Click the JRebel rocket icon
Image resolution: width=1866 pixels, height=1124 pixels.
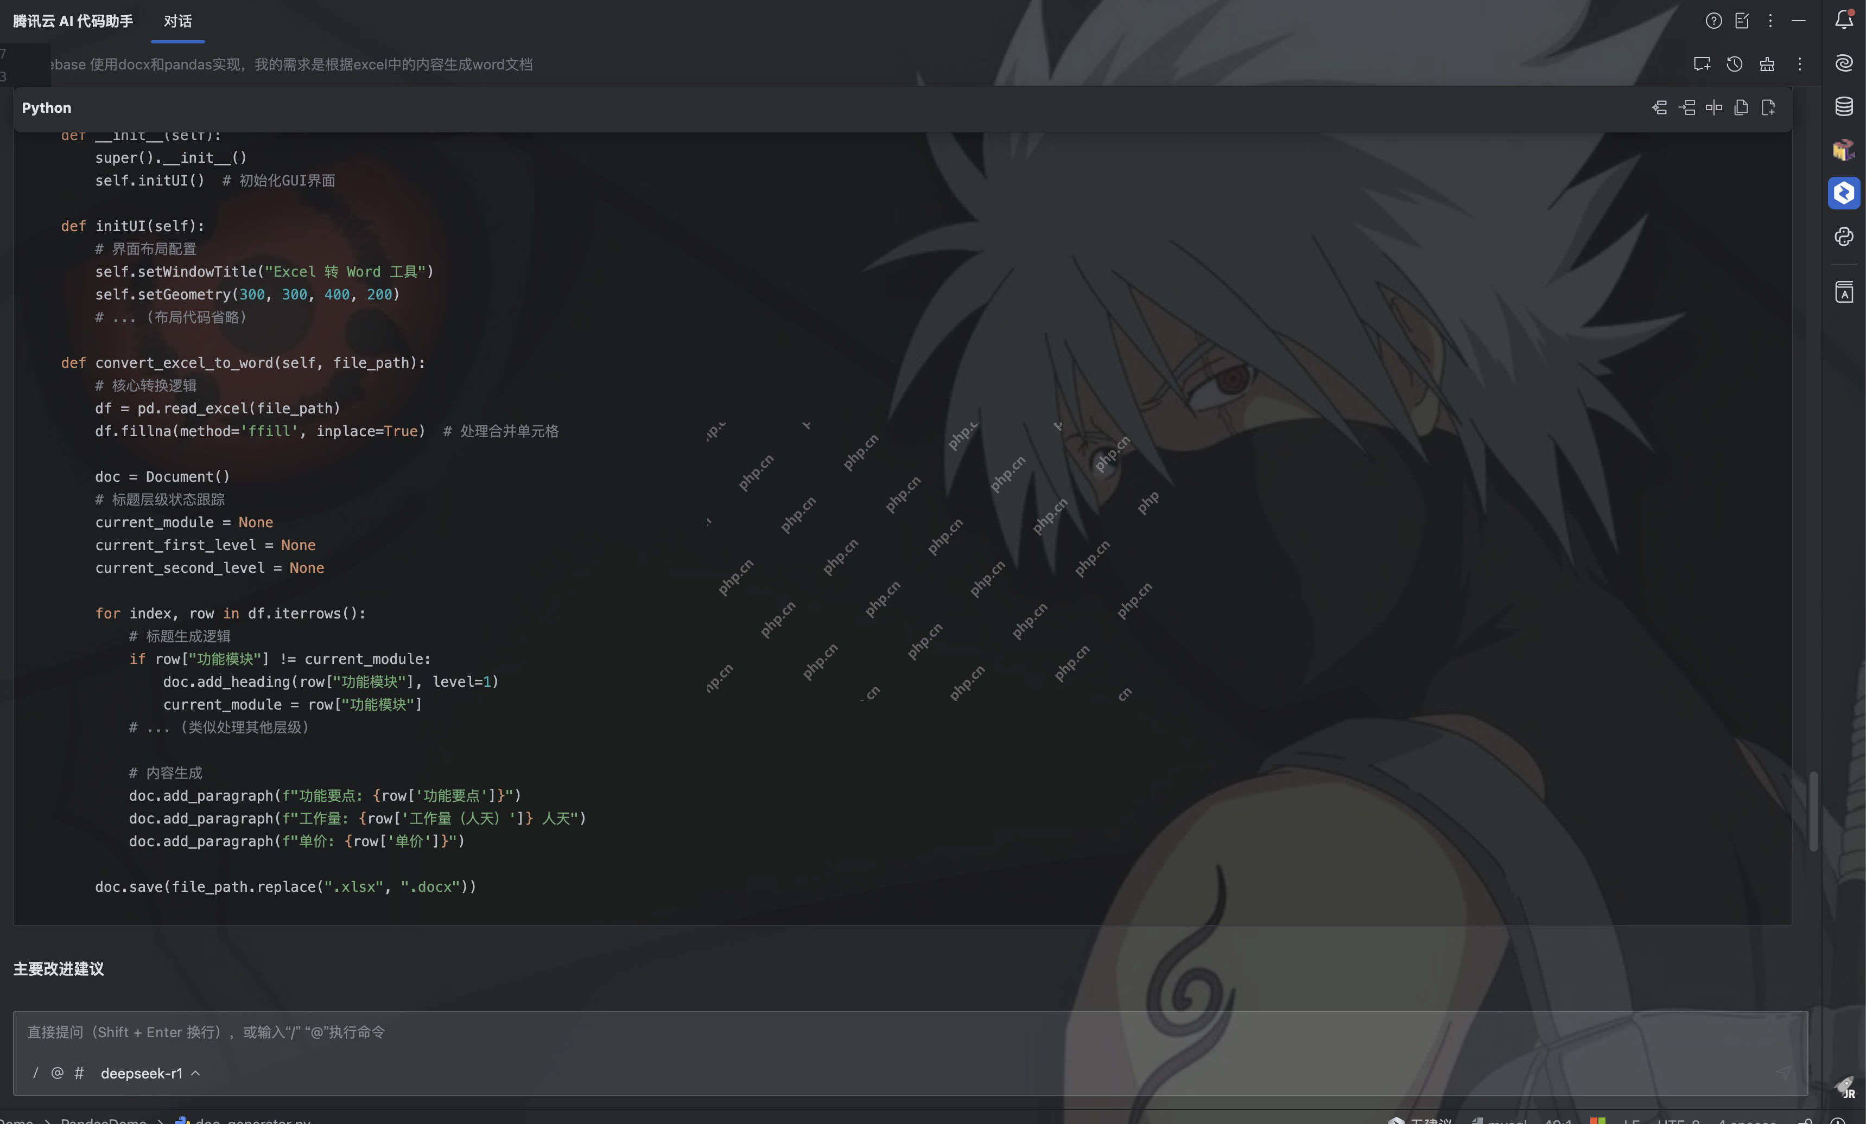(x=1845, y=1088)
